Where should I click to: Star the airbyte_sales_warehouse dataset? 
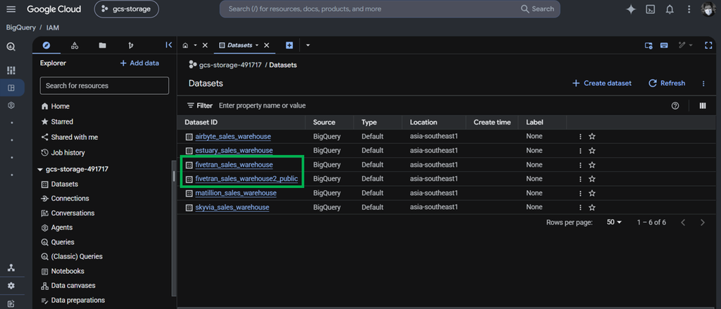click(592, 137)
